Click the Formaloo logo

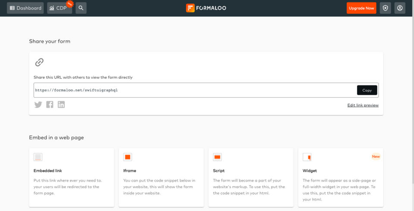tap(206, 8)
